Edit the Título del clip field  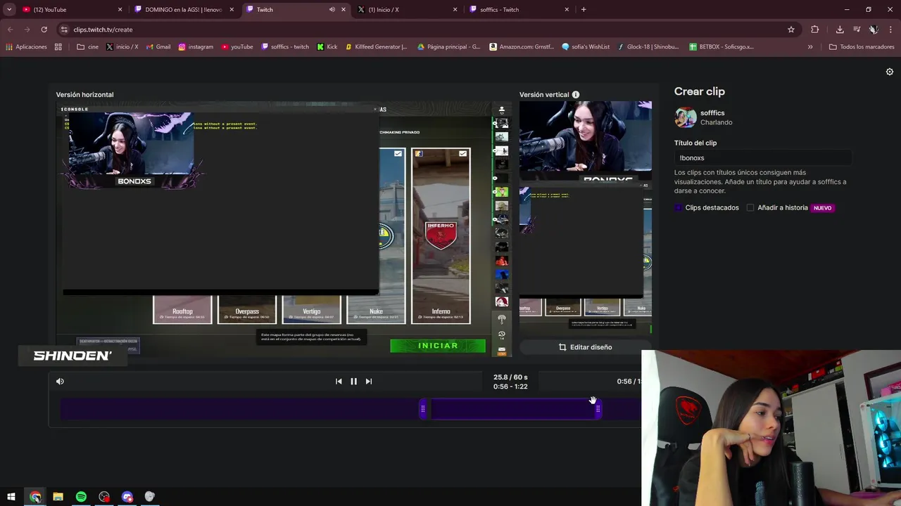tap(762, 158)
